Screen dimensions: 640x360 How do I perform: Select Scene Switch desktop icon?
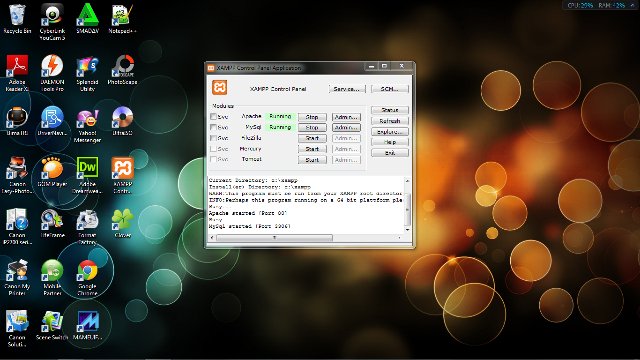(x=52, y=325)
